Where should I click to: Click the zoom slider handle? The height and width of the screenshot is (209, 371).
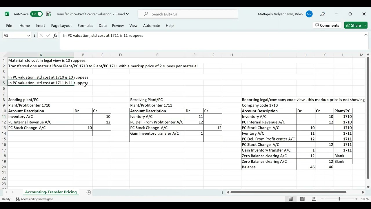click(x=339, y=199)
